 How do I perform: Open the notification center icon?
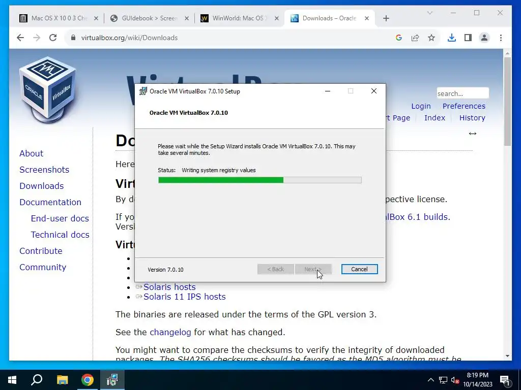(504, 380)
